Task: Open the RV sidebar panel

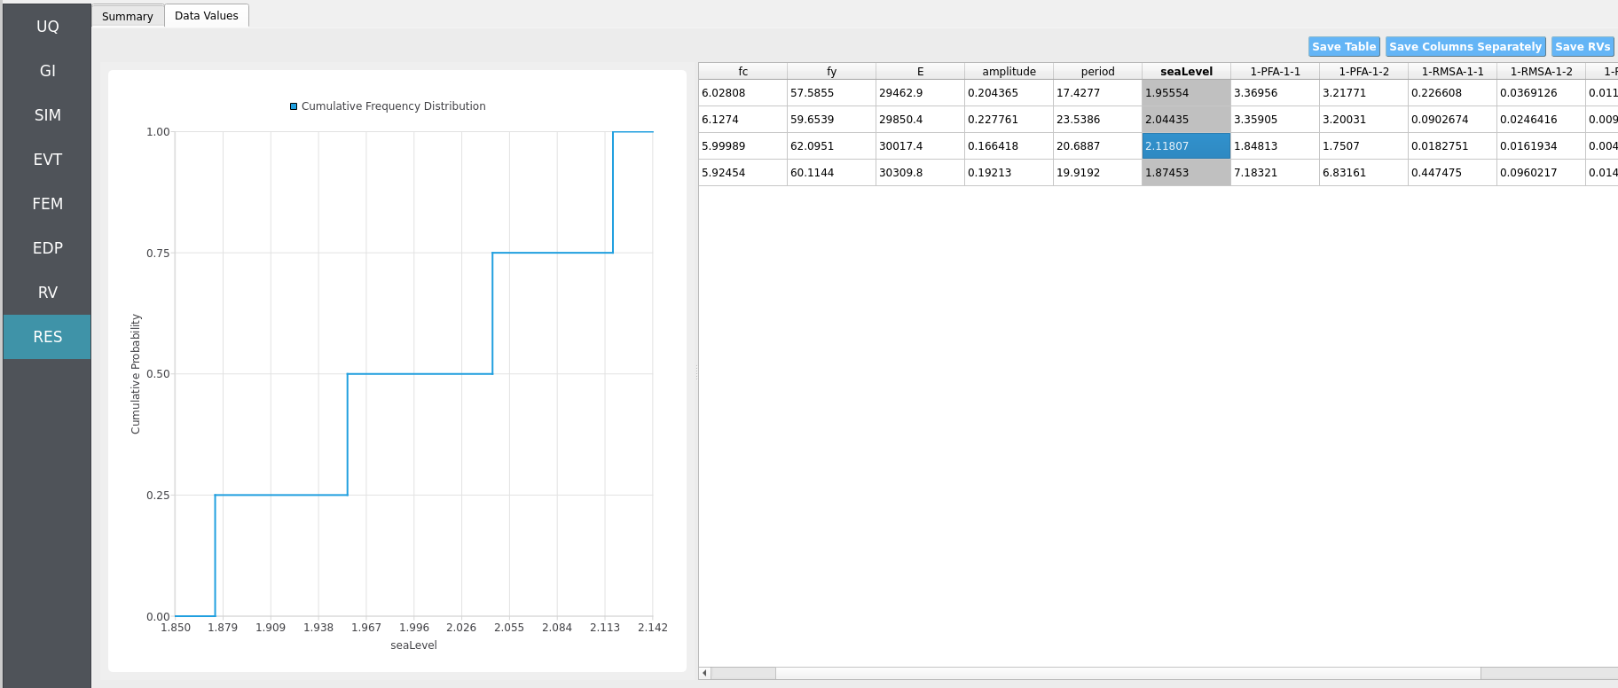Action: click(x=47, y=293)
